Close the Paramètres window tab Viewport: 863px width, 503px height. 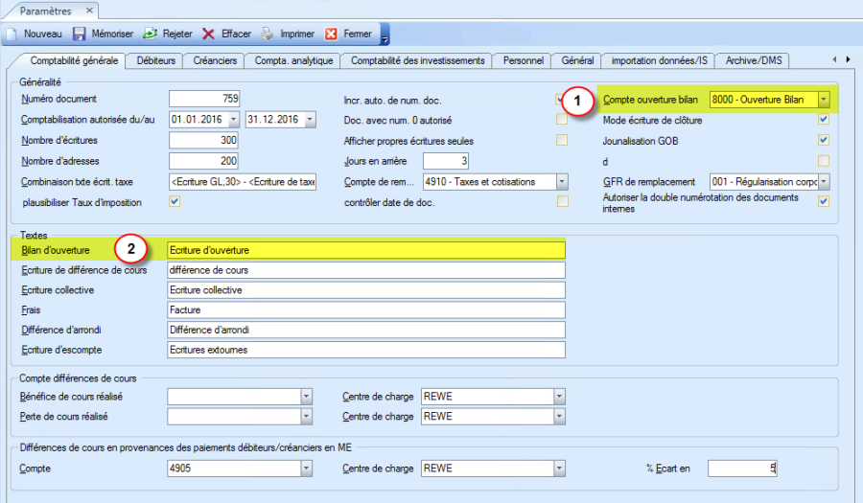coord(88,11)
